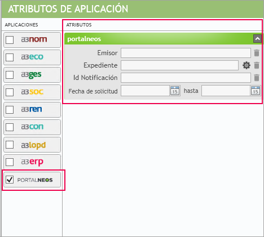Viewport: 264px width, 237px height.
Task: Click the Fecha de solicitud label
Action: coord(93,91)
